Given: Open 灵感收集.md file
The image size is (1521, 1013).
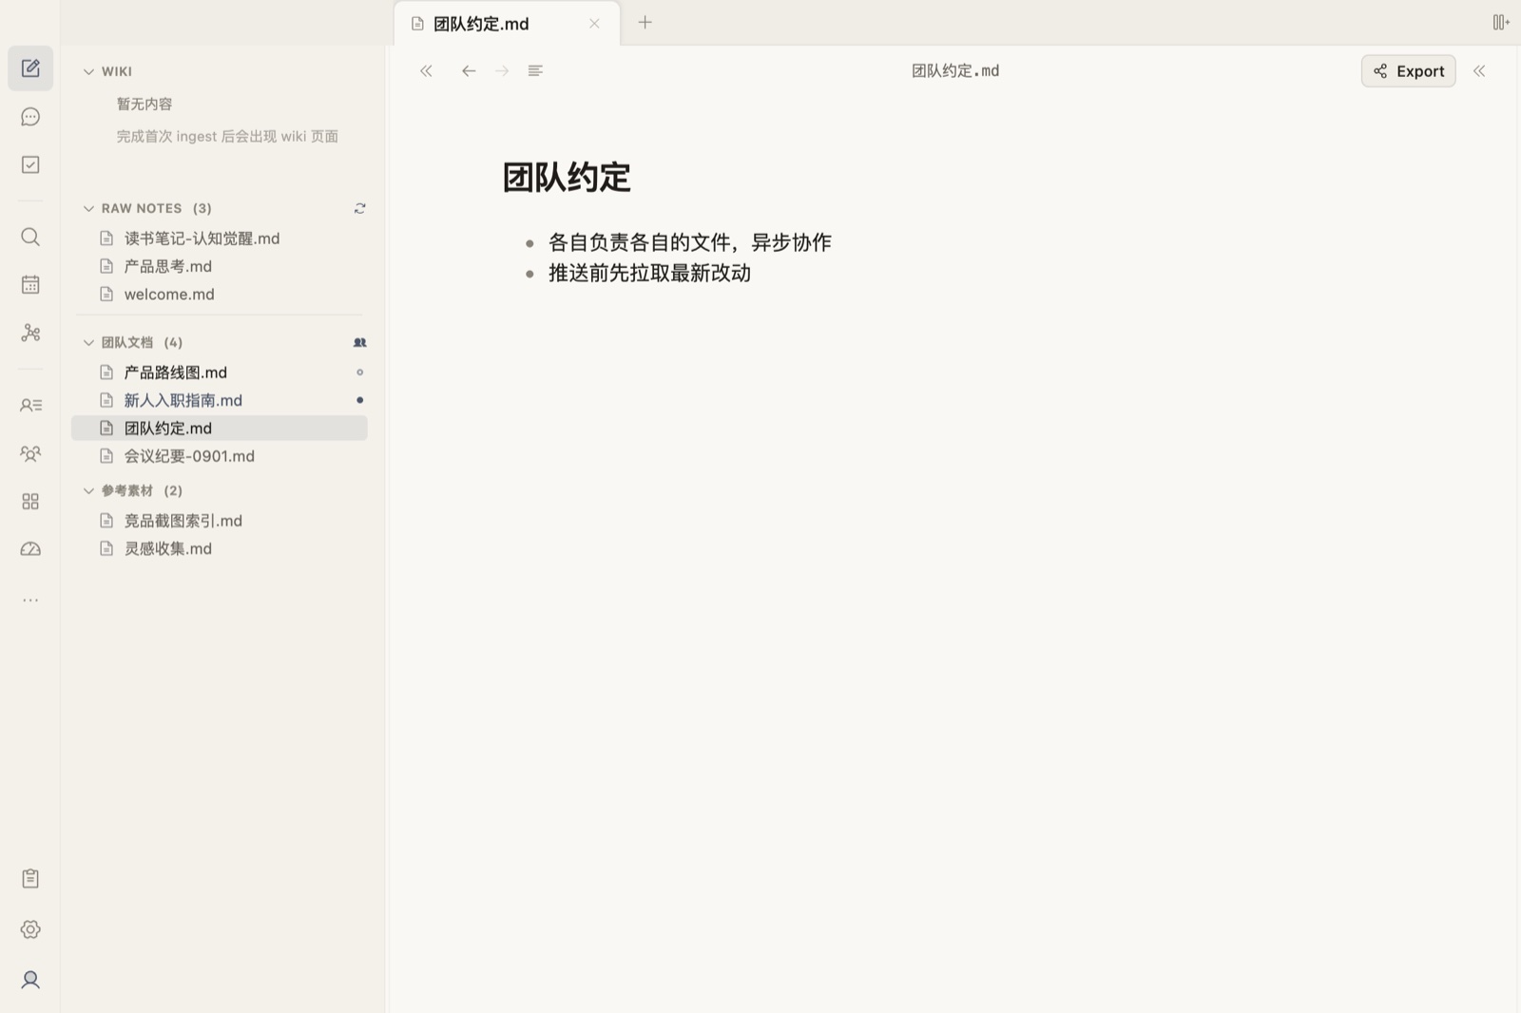Looking at the screenshot, I should click(x=220, y=548).
